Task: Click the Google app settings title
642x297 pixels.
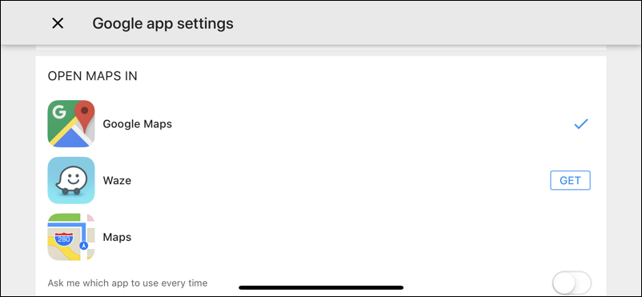Action: click(x=163, y=23)
